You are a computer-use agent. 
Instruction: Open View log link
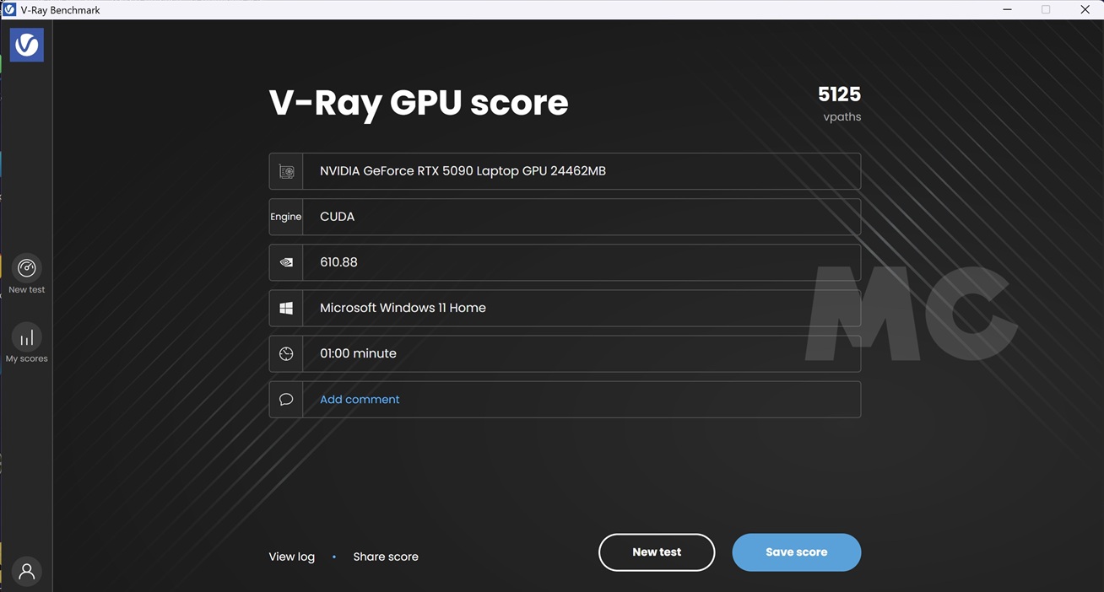click(292, 557)
